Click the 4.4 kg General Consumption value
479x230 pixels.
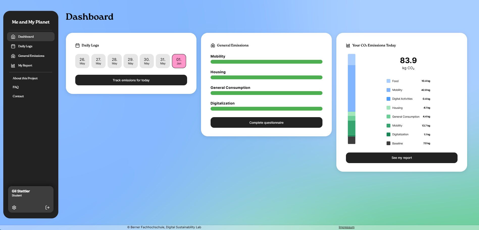(x=426, y=117)
